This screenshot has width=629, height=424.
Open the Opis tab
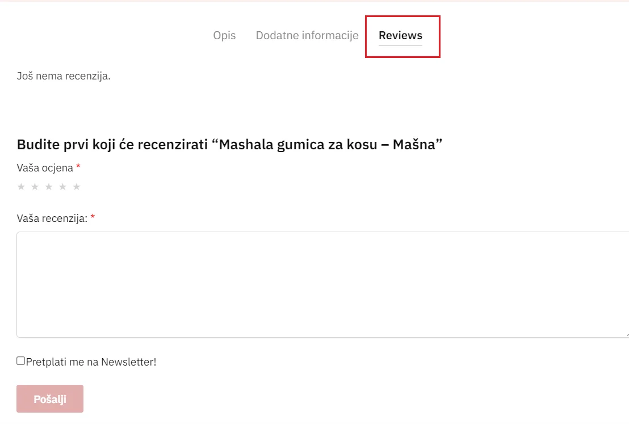(224, 35)
